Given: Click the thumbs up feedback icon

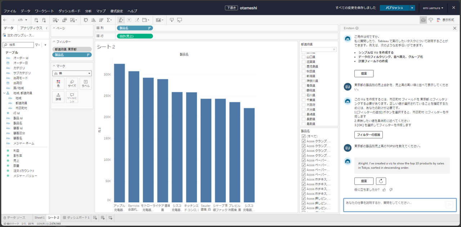Looking at the screenshot, I should tap(384, 189).
